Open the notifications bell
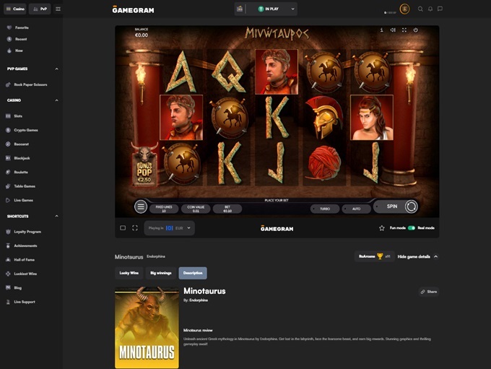This screenshot has height=369, width=491. pos(430,9)
